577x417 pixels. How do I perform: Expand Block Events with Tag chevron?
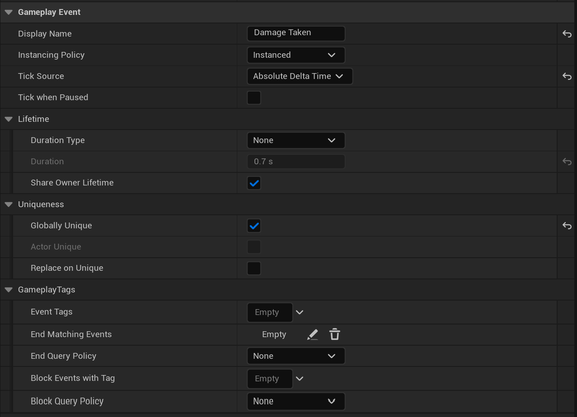(x=300, y=379)
